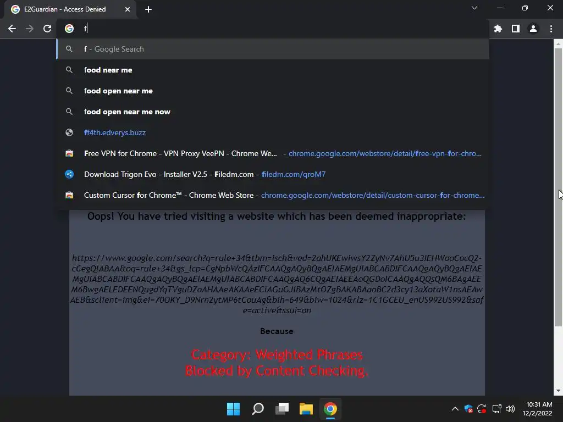This screenshot has height=422, width=563.
Task: Open the volume speaker tray icon
Action: (510, 409)
